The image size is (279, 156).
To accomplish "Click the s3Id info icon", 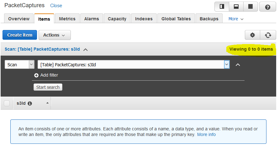I will point(30,103).
